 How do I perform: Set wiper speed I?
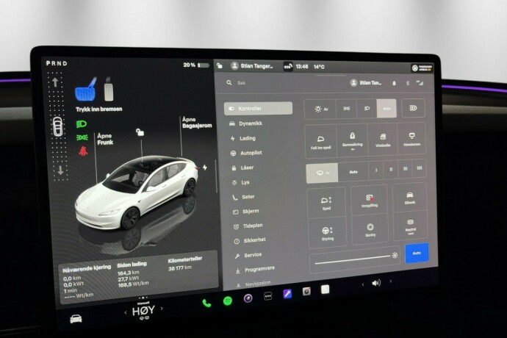[376, 170]
